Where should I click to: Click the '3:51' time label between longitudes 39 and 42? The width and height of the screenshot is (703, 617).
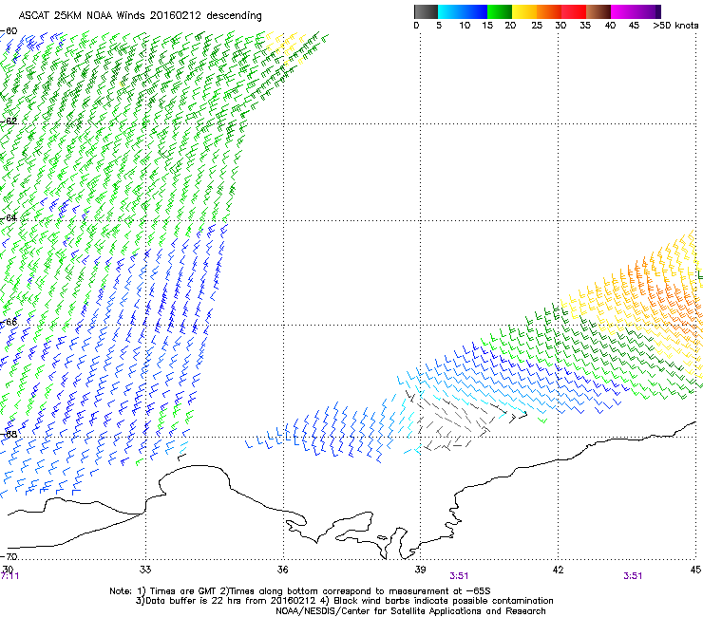[459, 576]
